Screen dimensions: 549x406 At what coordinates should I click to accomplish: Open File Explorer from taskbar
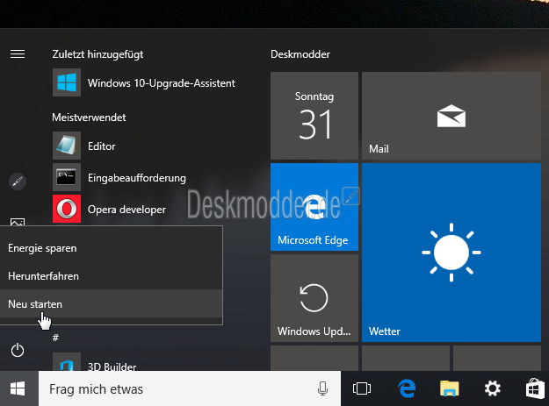click(449, 388)
